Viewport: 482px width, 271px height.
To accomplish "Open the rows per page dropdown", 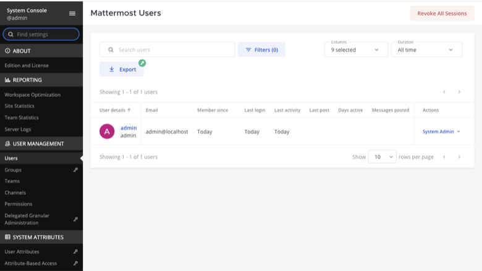I will (x=382, y=157).
